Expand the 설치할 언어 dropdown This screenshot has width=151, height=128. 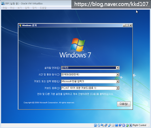118,68
